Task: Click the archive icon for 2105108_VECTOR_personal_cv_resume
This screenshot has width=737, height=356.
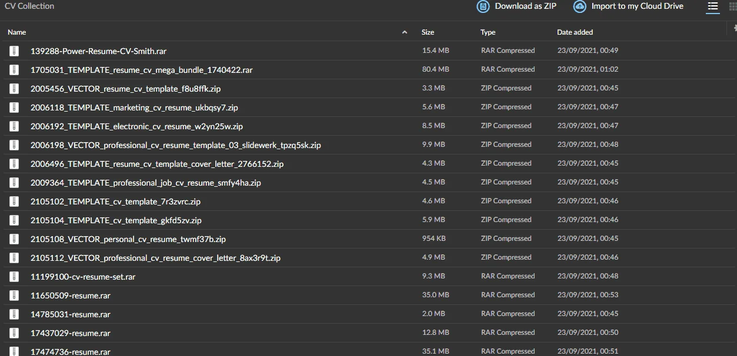Action: click(14, 239)
